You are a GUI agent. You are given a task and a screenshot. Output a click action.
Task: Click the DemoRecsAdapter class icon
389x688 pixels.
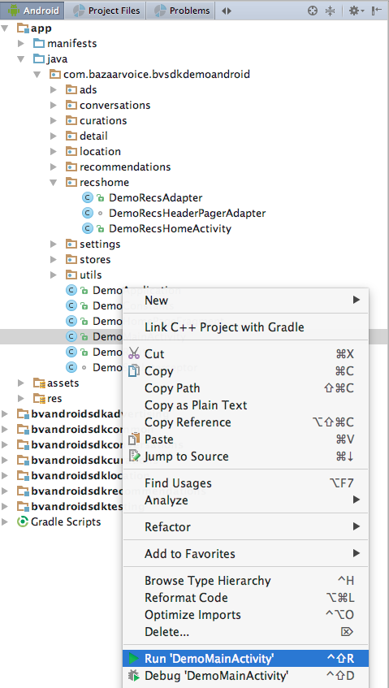point(88,197)
